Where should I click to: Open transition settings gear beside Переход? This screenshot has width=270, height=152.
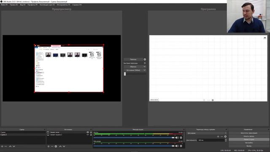click(x=145, y=59)
